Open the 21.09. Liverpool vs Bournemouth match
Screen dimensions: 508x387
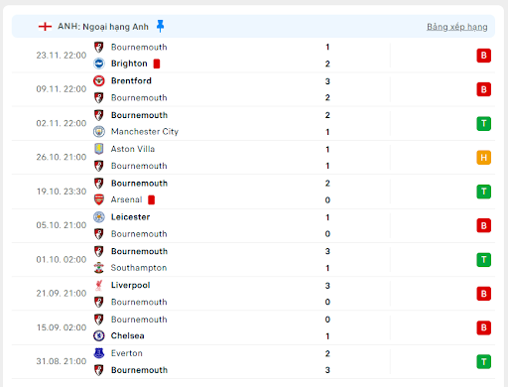point(253,294)
